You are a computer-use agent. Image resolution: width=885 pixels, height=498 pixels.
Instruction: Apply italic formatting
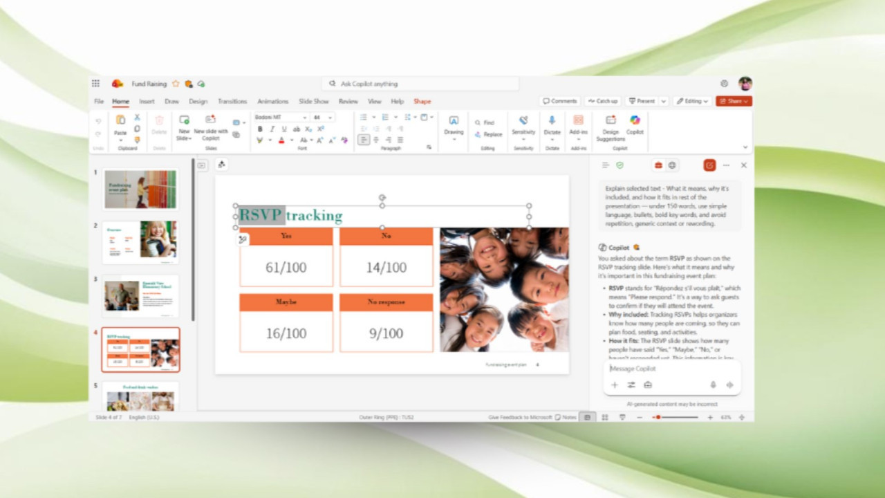[271, 129]
